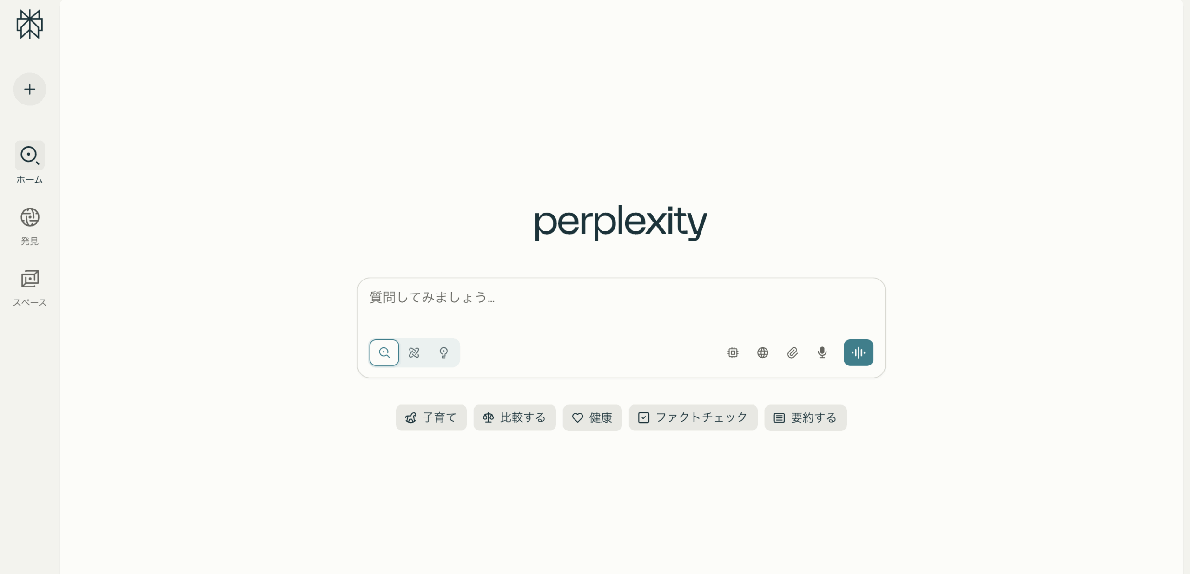Viewport: 1190px width, 574px height.
Task: Go to the 発見 discover page
Action: pyautogui.click(x=30, y=226)
